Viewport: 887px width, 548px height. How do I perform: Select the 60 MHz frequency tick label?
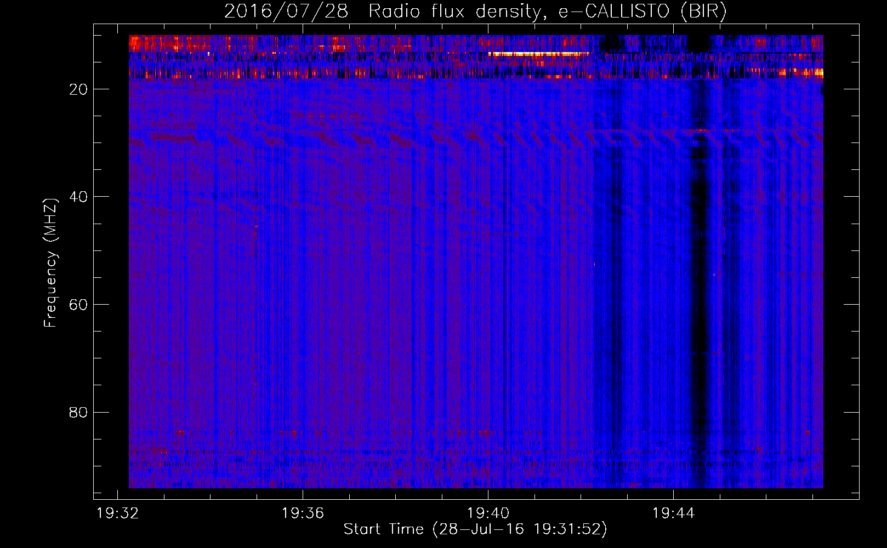pyautogui.click(x=79, y=305)
